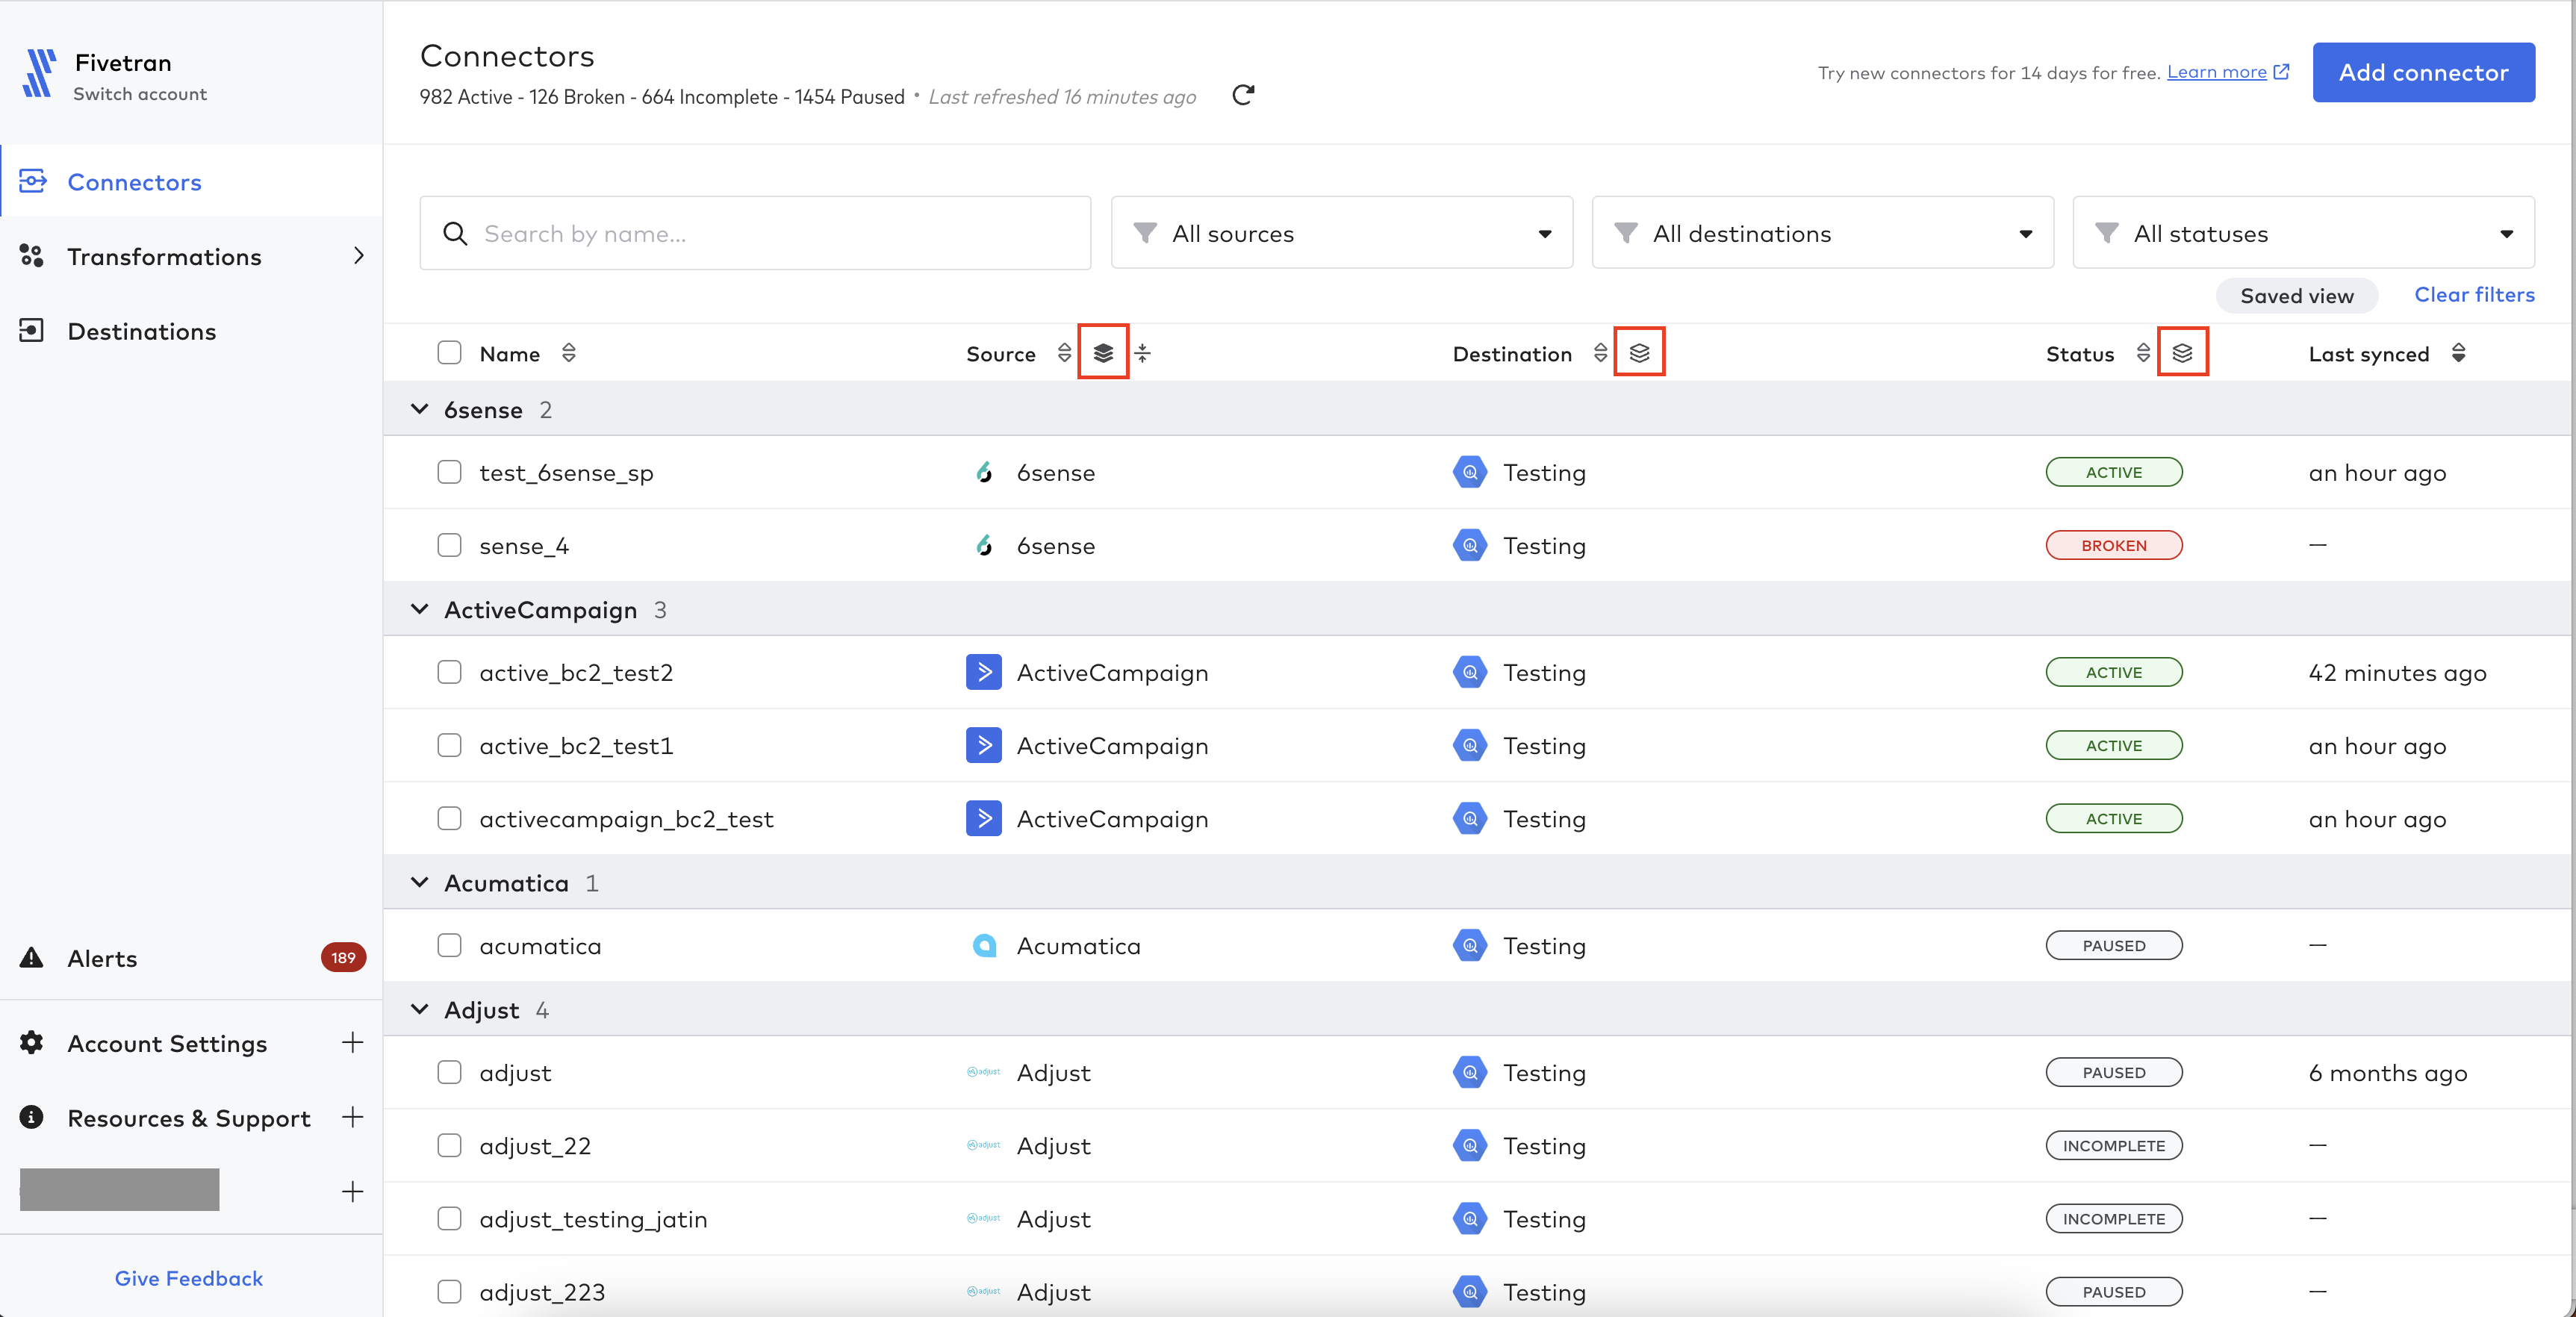The width and height of the screenshot is (2576, 1317).
Task: Refresh the connectors list
Action: (x=1243, y=96)
